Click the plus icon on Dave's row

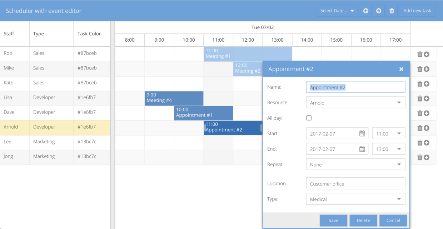click(427, 113)
